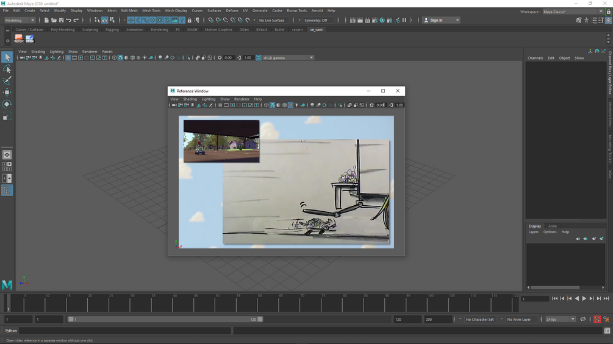Click the Python command line label
Image resolution: width=613 pixels, height=344 pixels.
[x=11, y=331]
